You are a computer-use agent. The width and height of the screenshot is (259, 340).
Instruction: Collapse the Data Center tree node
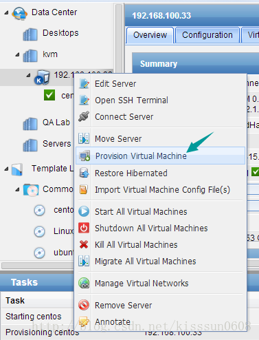pos(6,12)
